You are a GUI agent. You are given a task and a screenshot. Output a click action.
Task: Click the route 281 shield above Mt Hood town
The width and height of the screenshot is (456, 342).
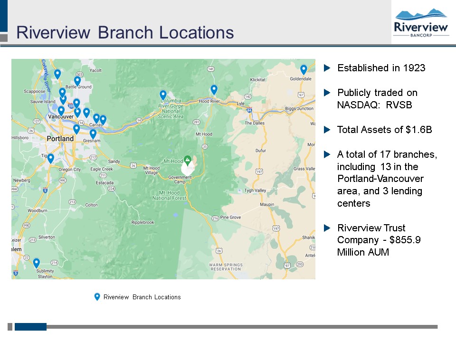click(197, 122)
